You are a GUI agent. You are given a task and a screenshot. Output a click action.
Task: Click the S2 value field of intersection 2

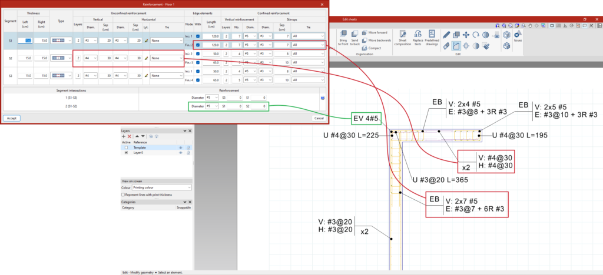coord(259,106)
